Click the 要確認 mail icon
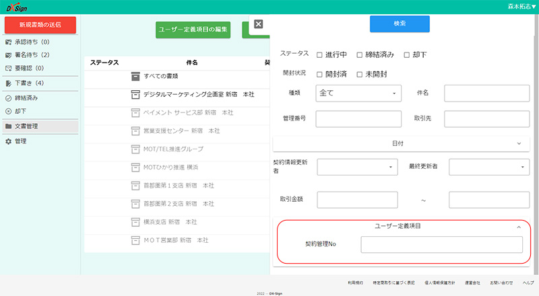 9,69
